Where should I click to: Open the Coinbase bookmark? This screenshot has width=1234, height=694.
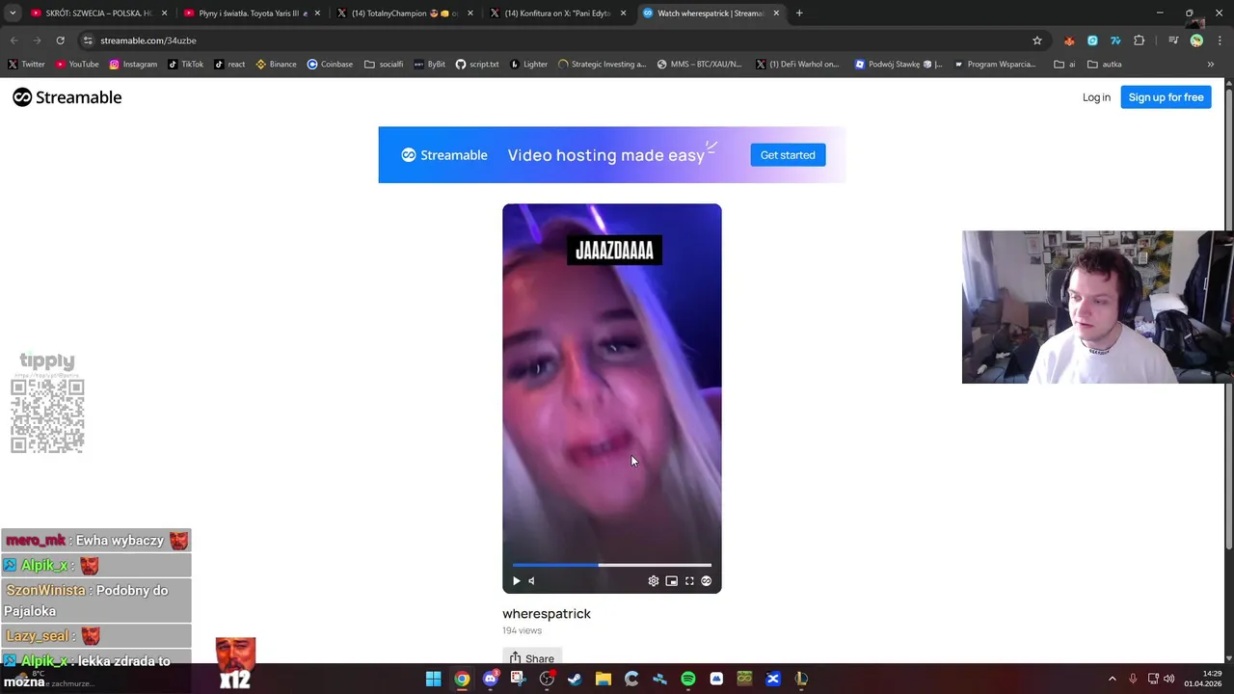330,65
